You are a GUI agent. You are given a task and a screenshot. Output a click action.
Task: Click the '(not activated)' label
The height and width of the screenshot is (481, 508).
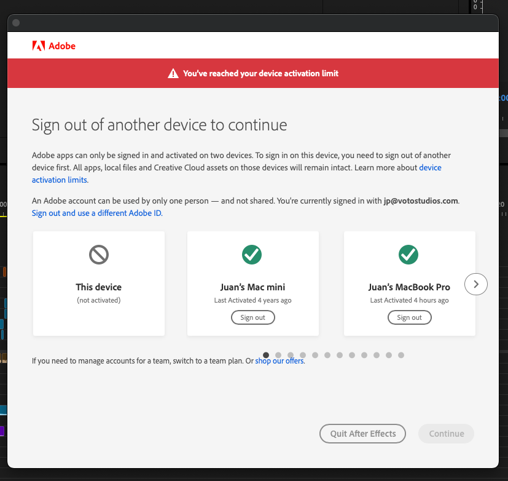[x=99, y=300]
